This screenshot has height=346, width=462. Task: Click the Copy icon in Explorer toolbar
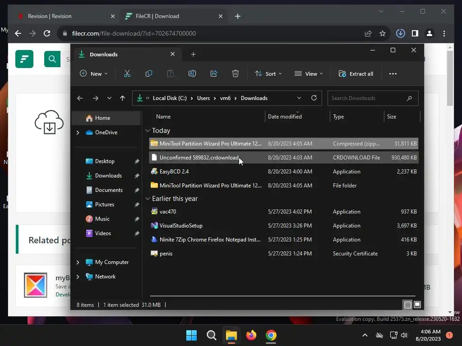click(x=149, y=73)
